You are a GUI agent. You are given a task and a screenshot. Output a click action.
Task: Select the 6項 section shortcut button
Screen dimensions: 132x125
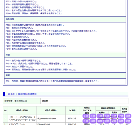[x=114, y=116]
